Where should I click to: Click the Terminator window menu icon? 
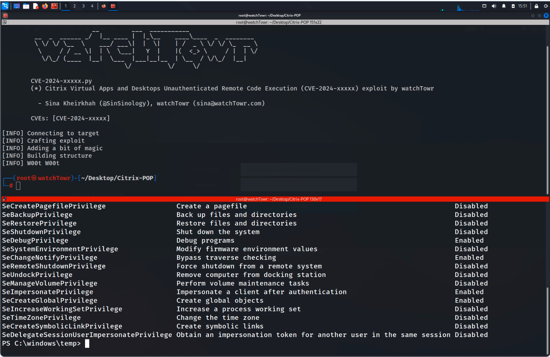(5, 15)
